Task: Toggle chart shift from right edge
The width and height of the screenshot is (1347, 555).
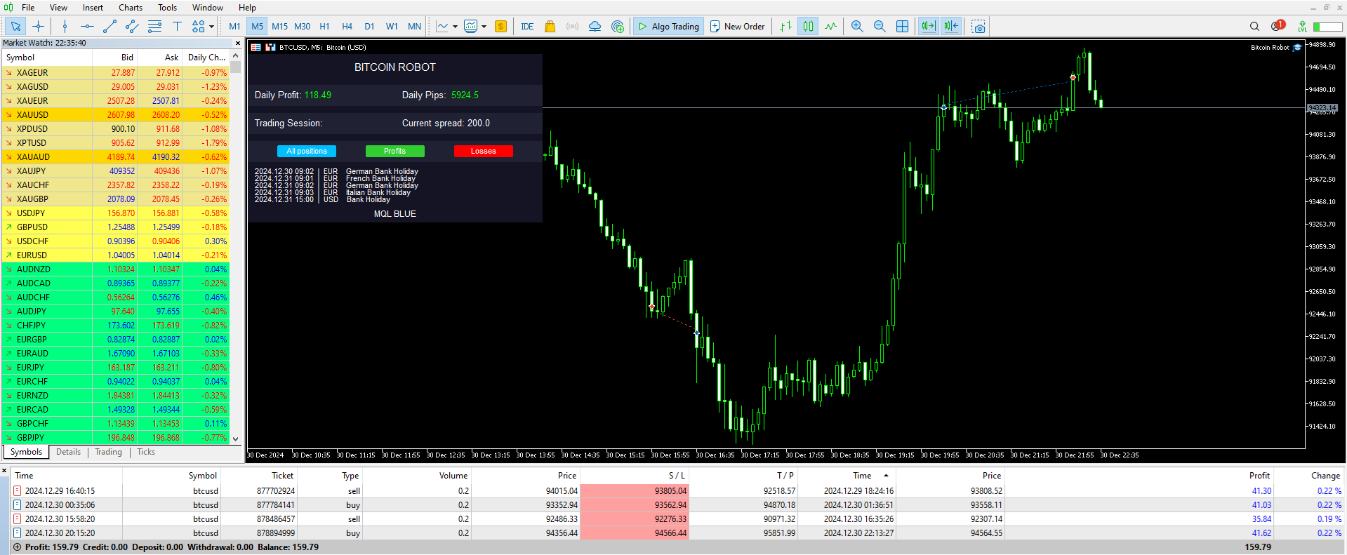Action: 951,27
